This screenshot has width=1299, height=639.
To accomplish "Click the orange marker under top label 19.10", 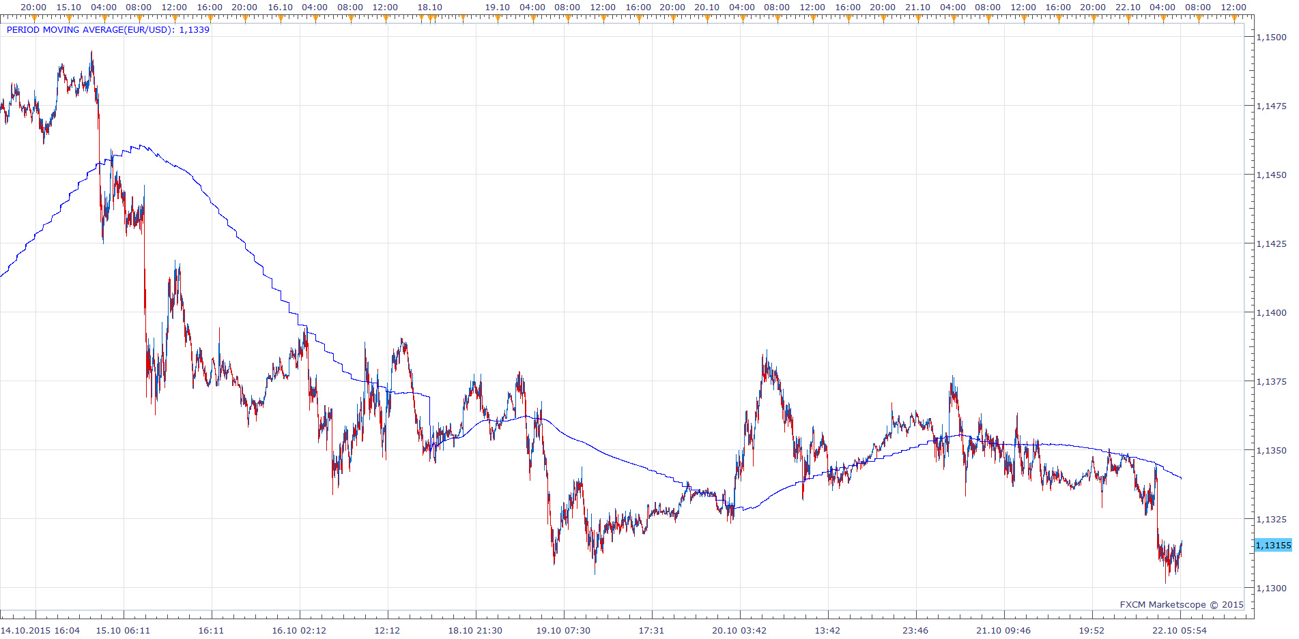I will click(498, 18).
